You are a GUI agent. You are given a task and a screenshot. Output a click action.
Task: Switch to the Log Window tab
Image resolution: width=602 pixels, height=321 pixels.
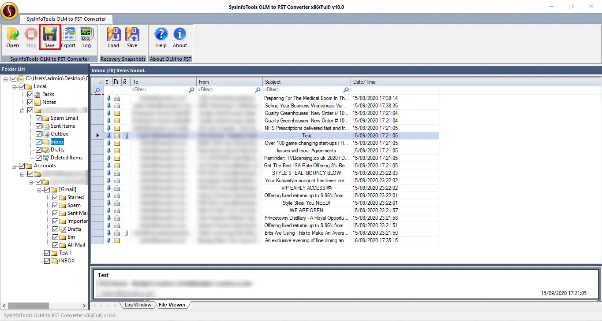coord(138,305)
